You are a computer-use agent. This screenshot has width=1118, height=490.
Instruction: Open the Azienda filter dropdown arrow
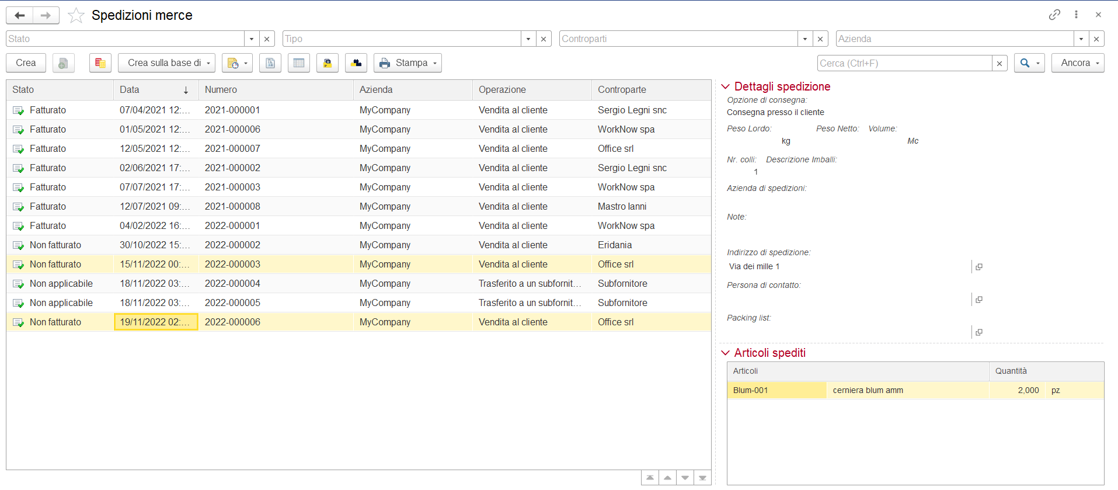click(1081, 39)
